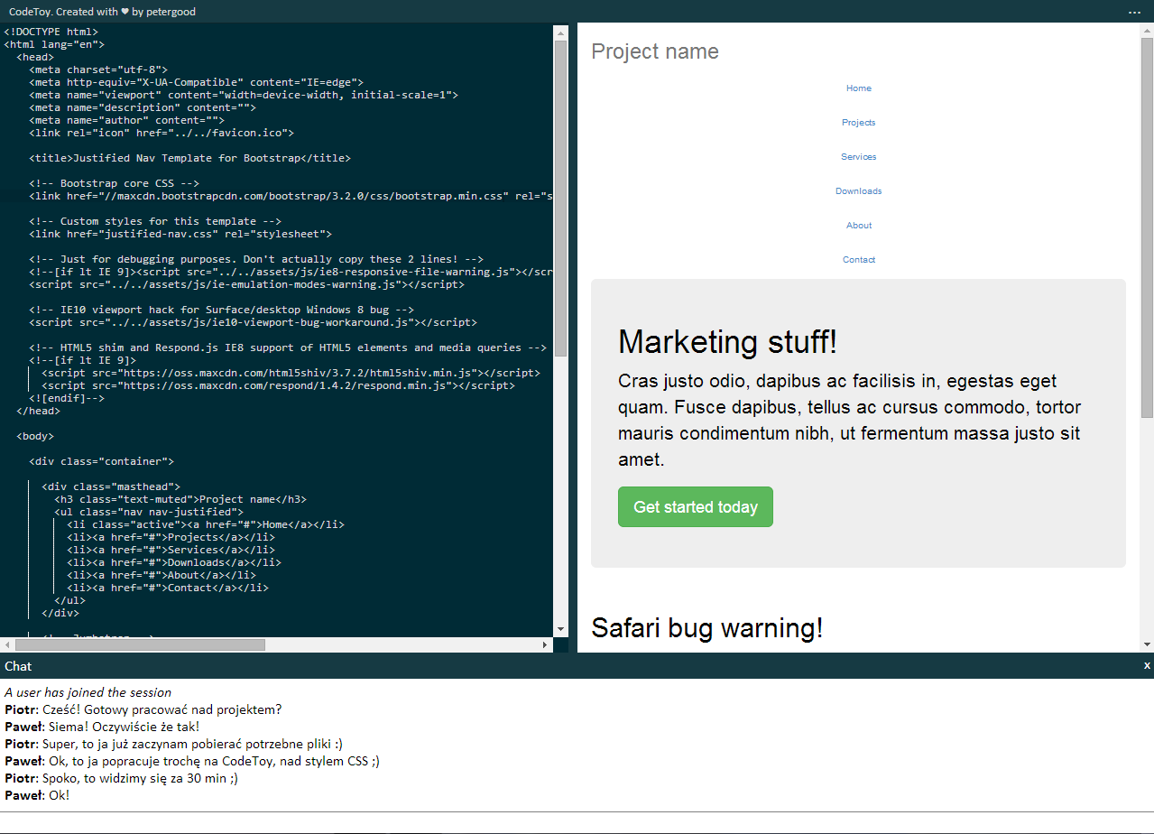This screenshot has width=1154, height=834.
Task: Click the preview pane vertical scrollbar thumb
Action: coord(1147,227)
